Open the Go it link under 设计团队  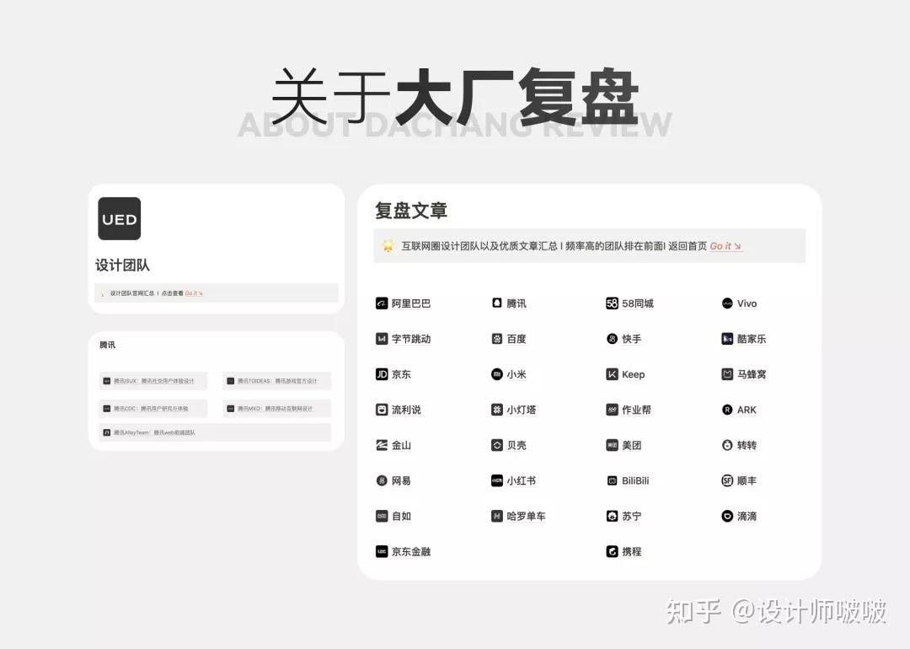(194, 293)
